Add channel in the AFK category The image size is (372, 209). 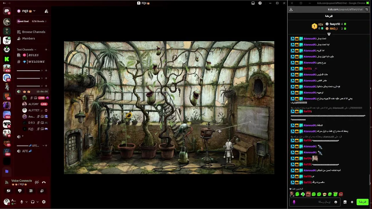pos(46,146)
